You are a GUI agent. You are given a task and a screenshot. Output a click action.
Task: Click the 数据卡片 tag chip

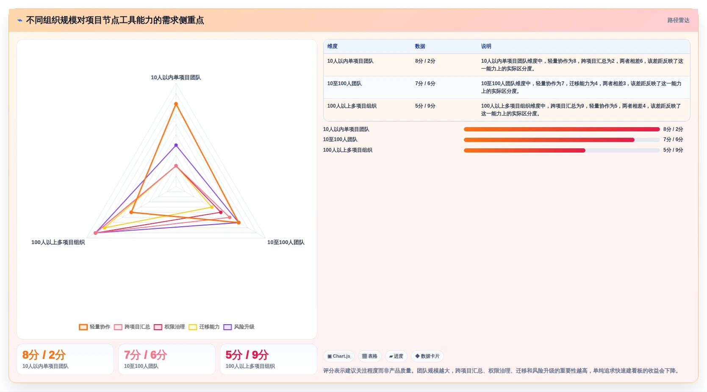click(427, 356)
